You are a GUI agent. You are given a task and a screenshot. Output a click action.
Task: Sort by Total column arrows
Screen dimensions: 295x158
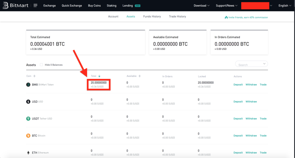(x=99, y=76)
